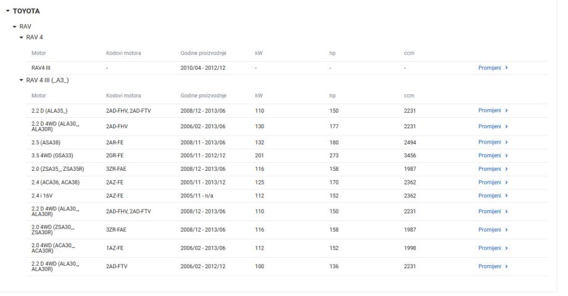Click production years '2005/11 - n/a'
568x296 pixels.
point(197,195)
